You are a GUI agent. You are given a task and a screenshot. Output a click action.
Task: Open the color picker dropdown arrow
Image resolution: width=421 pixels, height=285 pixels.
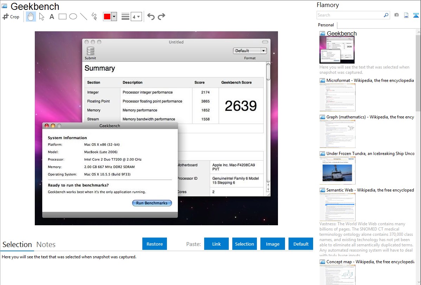click(x=114, y=17)
